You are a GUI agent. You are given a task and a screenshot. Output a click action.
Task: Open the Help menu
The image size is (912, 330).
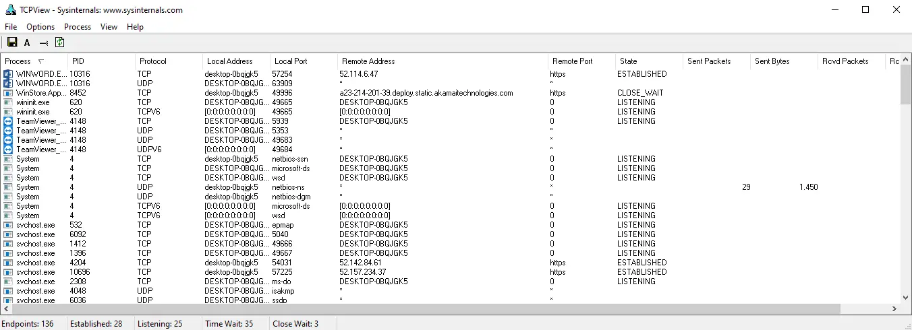pos(135,27)
